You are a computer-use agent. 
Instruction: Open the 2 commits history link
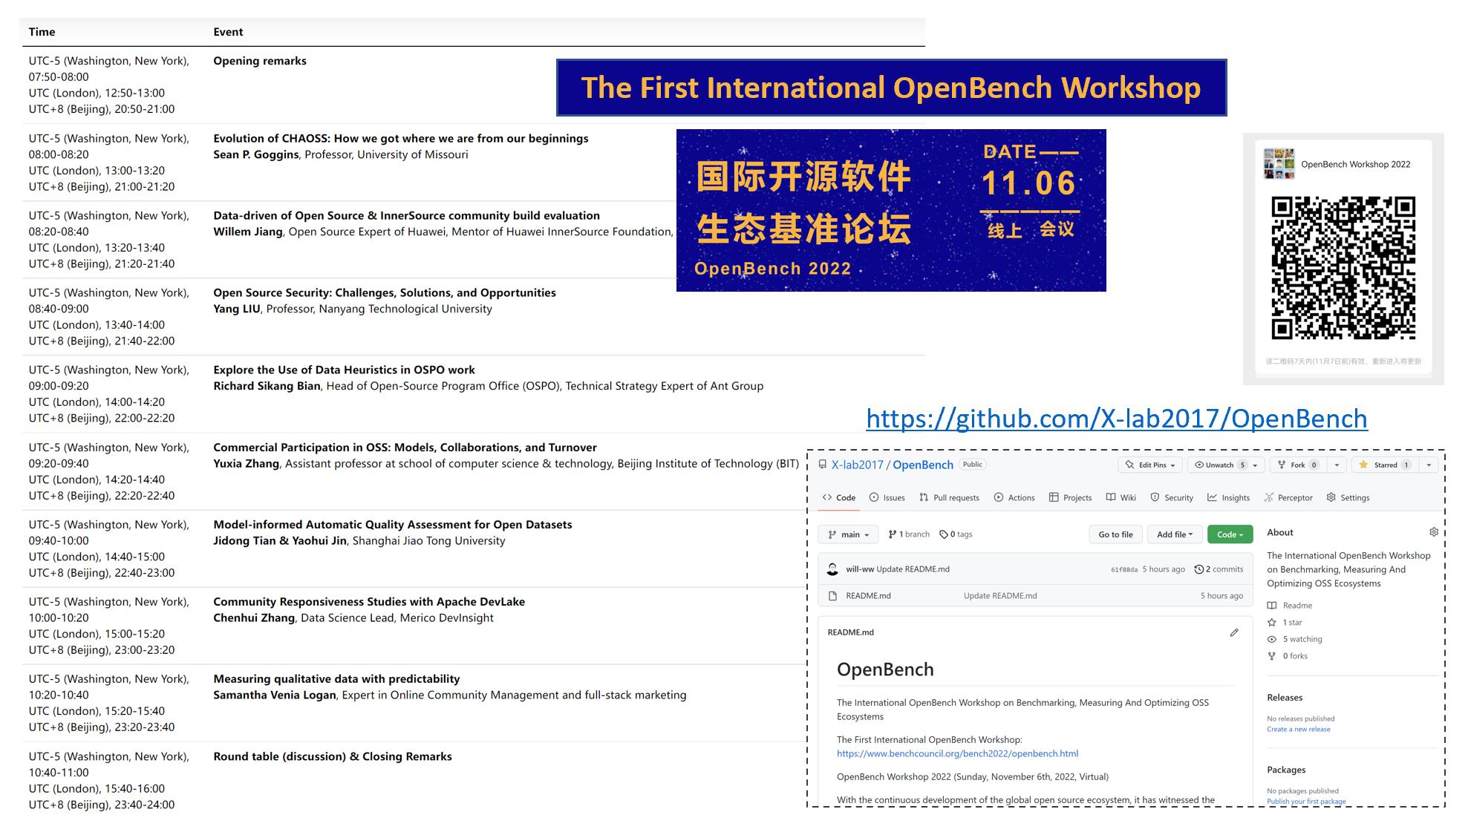pos(1219,569)
